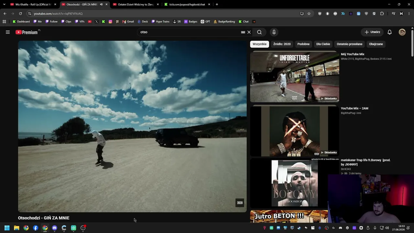Open Mój YouTube Mix title link
The width and height of the screenshot is (414, 233).
tap(353, 54)
